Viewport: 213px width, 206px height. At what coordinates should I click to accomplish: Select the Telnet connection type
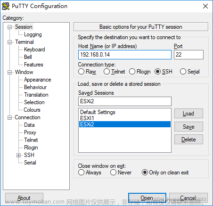pyautogui.click(x=106, y=72)
